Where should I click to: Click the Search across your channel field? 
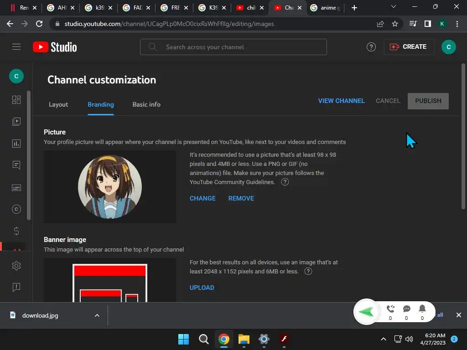[x=233, y=47]
